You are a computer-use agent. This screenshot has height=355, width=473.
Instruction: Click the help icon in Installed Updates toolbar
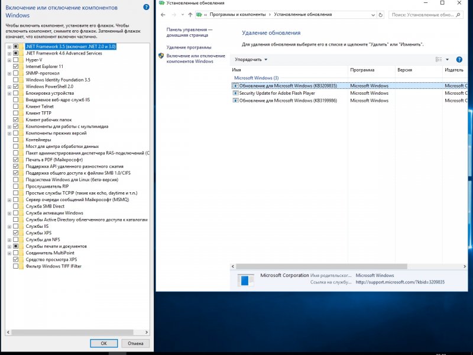(459, 60)
